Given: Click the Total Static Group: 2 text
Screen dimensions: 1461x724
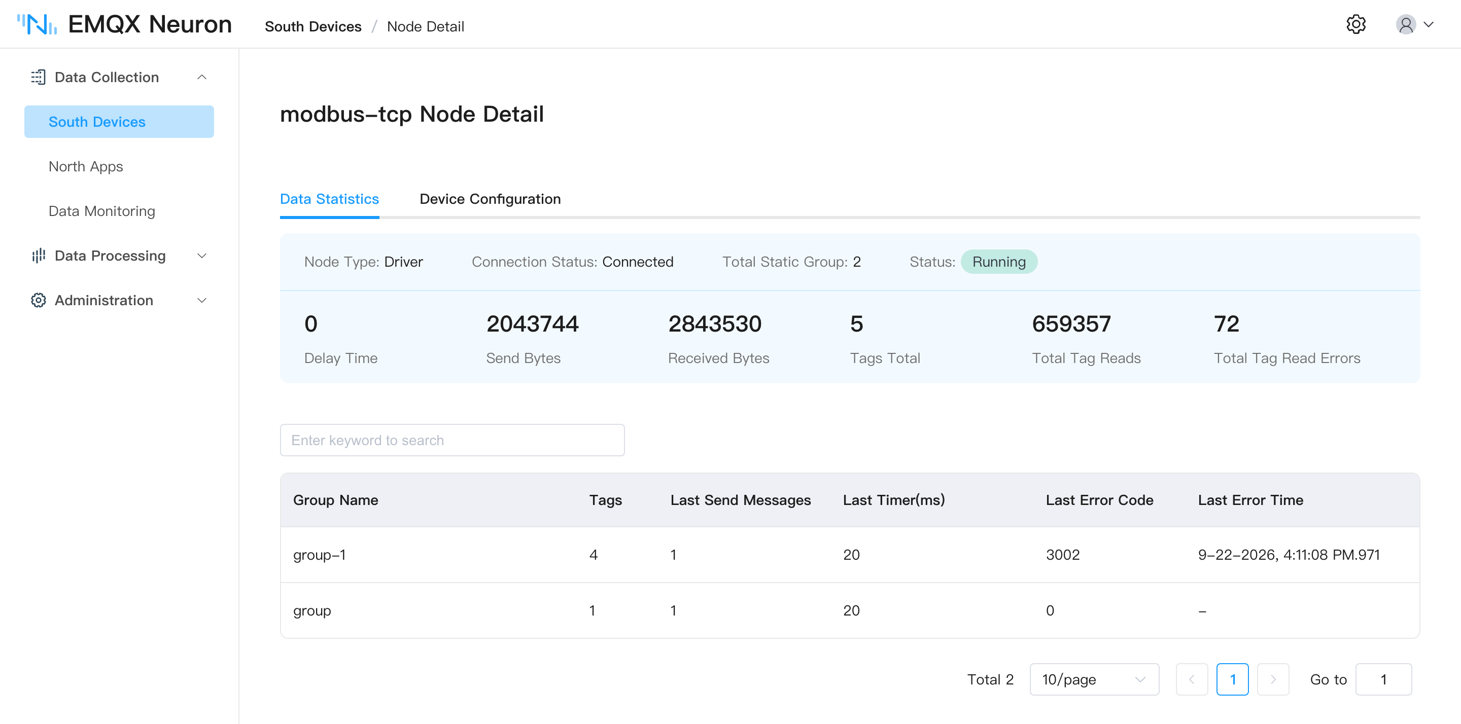Looking at the screenshot, I should coord(791,262).
